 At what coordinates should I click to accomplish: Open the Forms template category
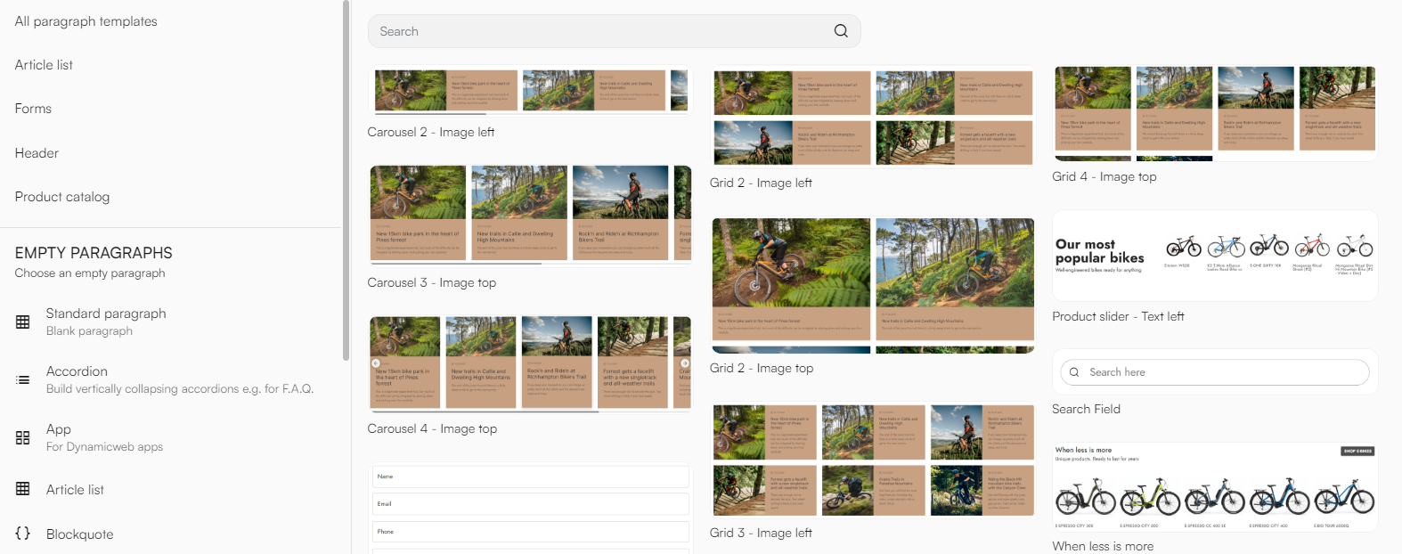click(33, 109)
